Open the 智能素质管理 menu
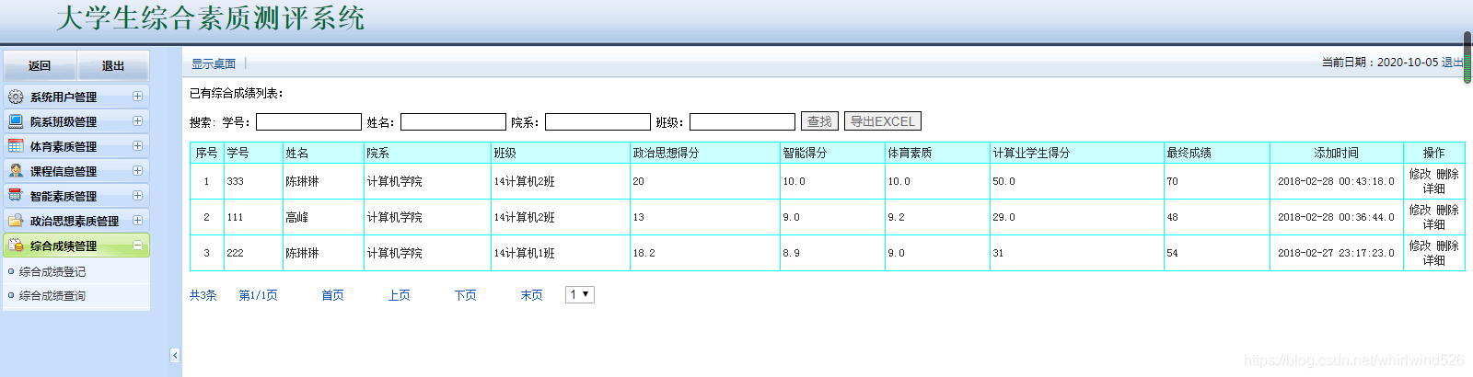The height and width of the screenshot is (377, 1473). (76, 196)
